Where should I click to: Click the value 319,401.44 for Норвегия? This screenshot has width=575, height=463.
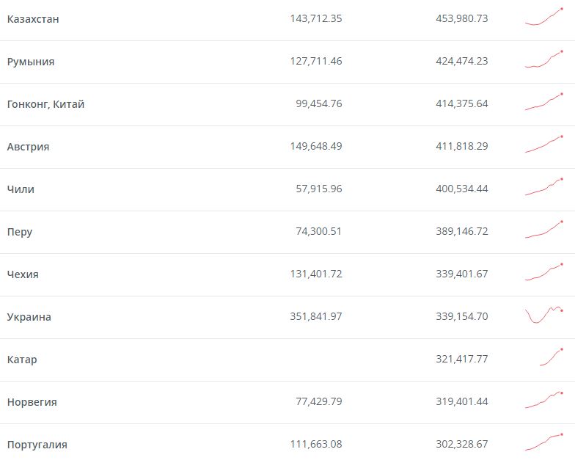tap(462, 401)
